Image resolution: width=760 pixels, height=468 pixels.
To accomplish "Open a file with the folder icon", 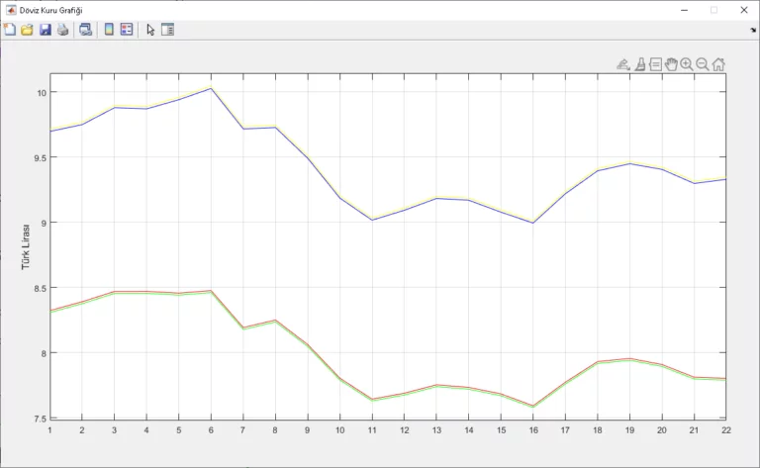I will (x=28, y=30).
